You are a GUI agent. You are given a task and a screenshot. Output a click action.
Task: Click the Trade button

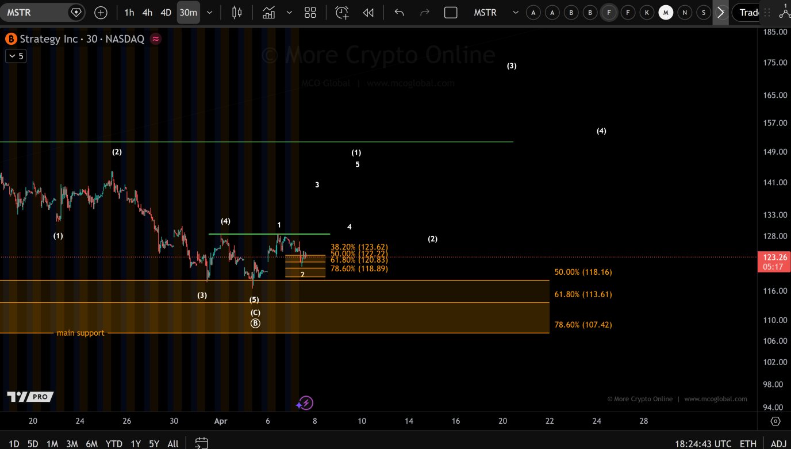click(x=749, y=13)
